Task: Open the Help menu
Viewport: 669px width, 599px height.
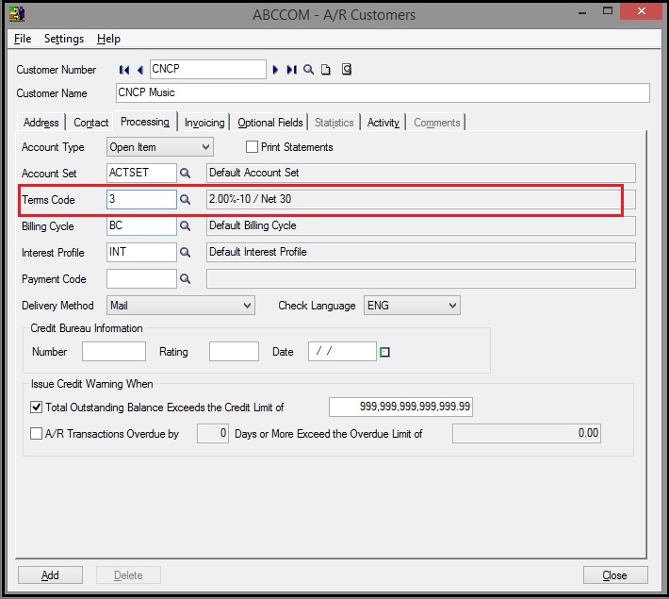Action: tap(108, 39)
